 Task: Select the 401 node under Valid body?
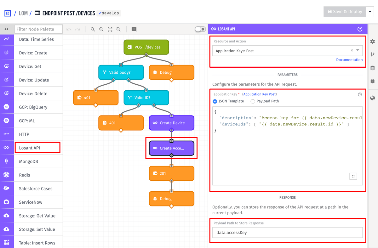coord(96,98)
